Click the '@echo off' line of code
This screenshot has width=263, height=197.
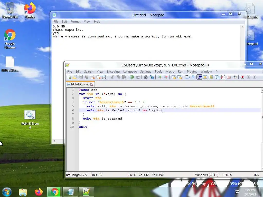[x=88, y=90]
